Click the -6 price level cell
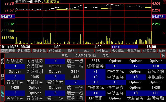Screen dimensions: 166x102 (x=55, y=93)
